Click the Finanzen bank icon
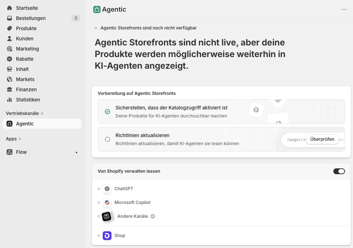This screenshot has height=248, width=353. click(x=9, y=89)
